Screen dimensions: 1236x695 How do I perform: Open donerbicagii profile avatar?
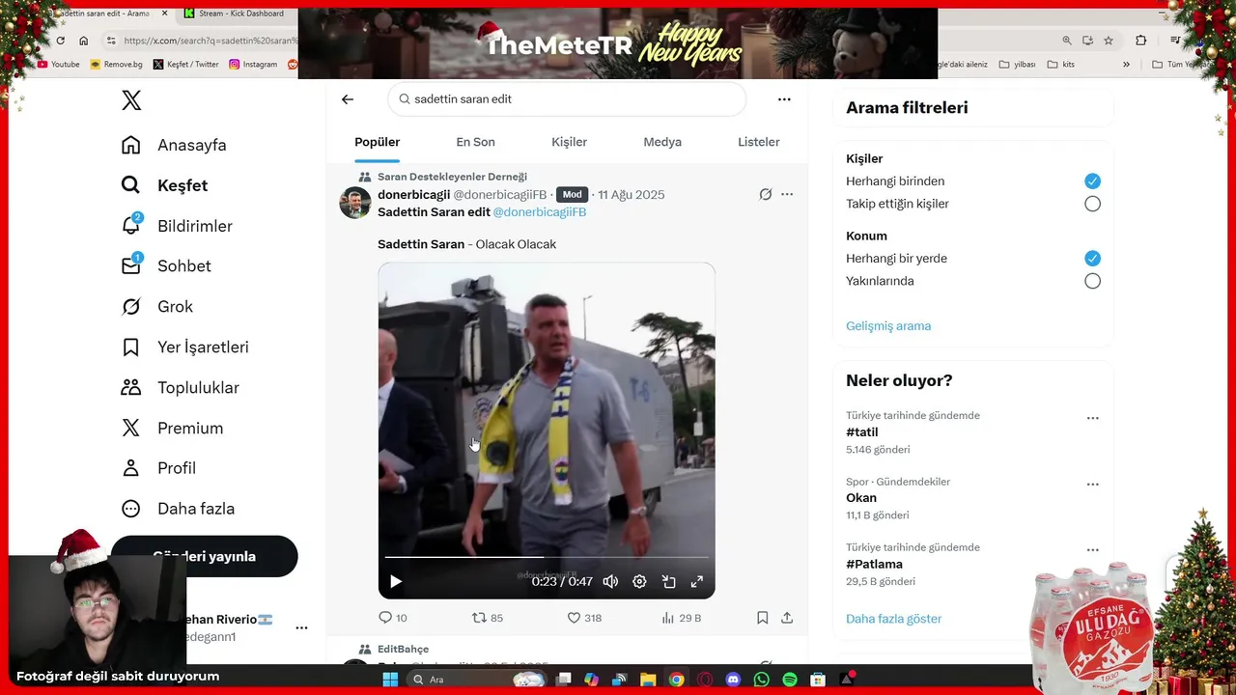pos(355,203)
